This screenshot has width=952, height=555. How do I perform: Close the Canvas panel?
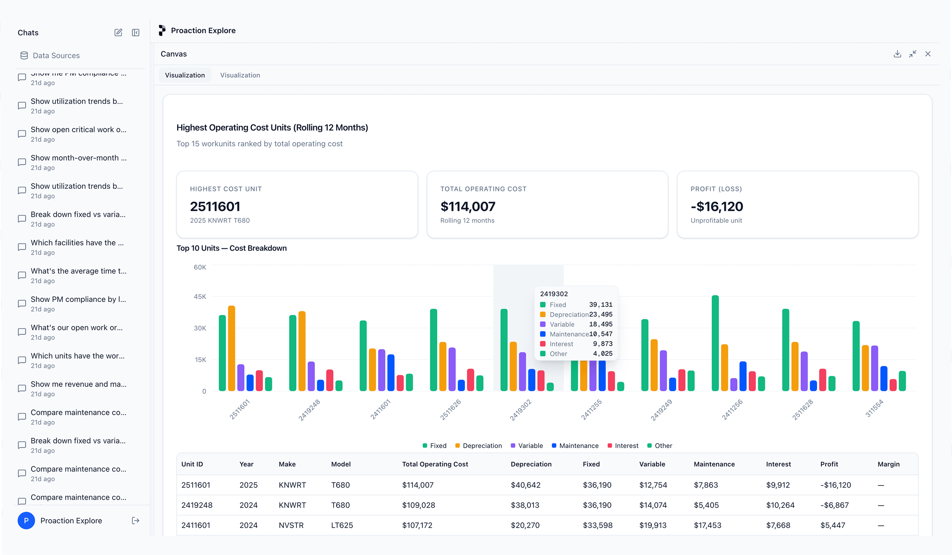pyautogui.click(x=928, y=54)
